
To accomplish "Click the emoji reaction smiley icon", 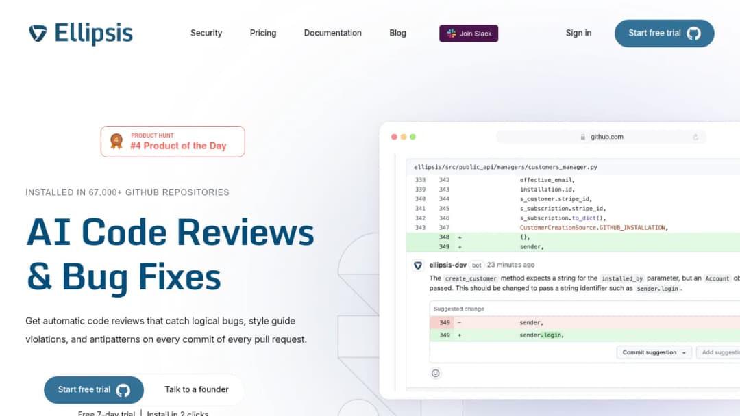I will coord(436,373).
